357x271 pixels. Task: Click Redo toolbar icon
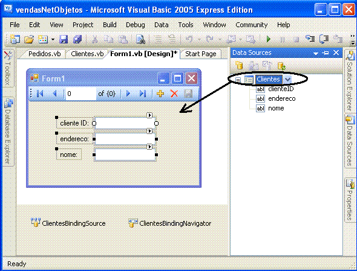[210, 39]
